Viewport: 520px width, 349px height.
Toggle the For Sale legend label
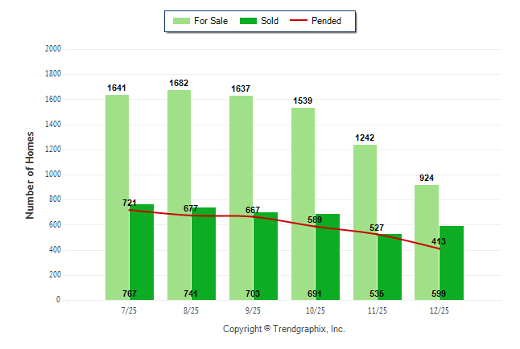211,21
